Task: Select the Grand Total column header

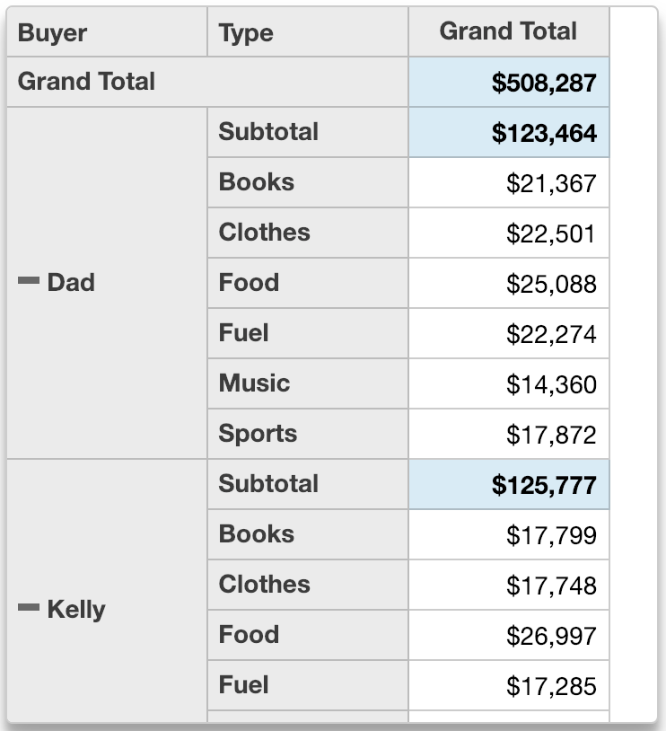Action: [x=508, y=31]
